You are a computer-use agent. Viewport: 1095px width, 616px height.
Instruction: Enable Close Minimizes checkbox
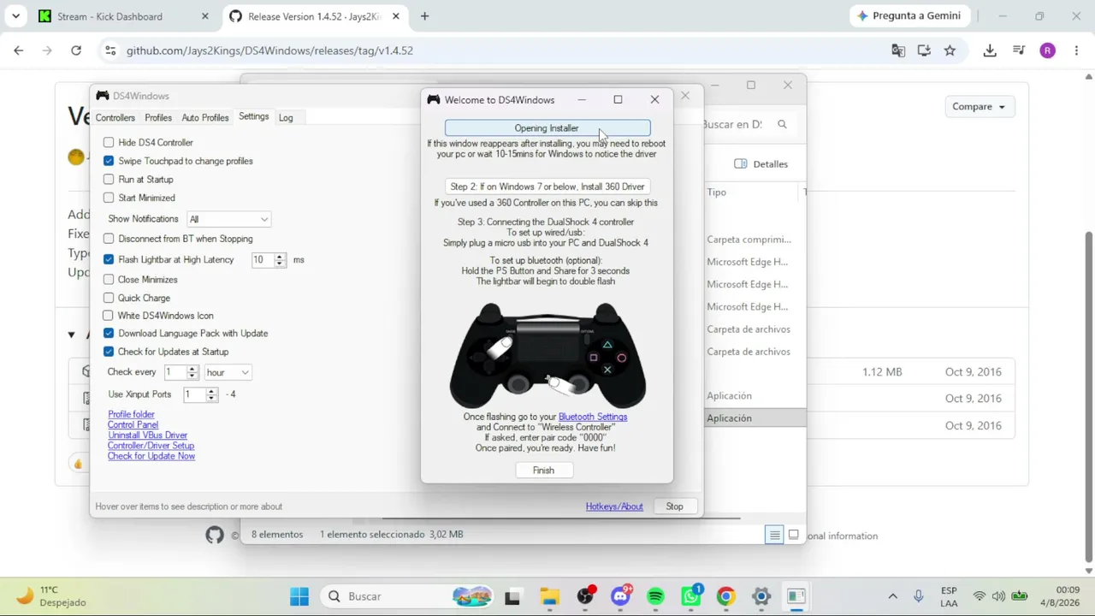click(109, 279)
